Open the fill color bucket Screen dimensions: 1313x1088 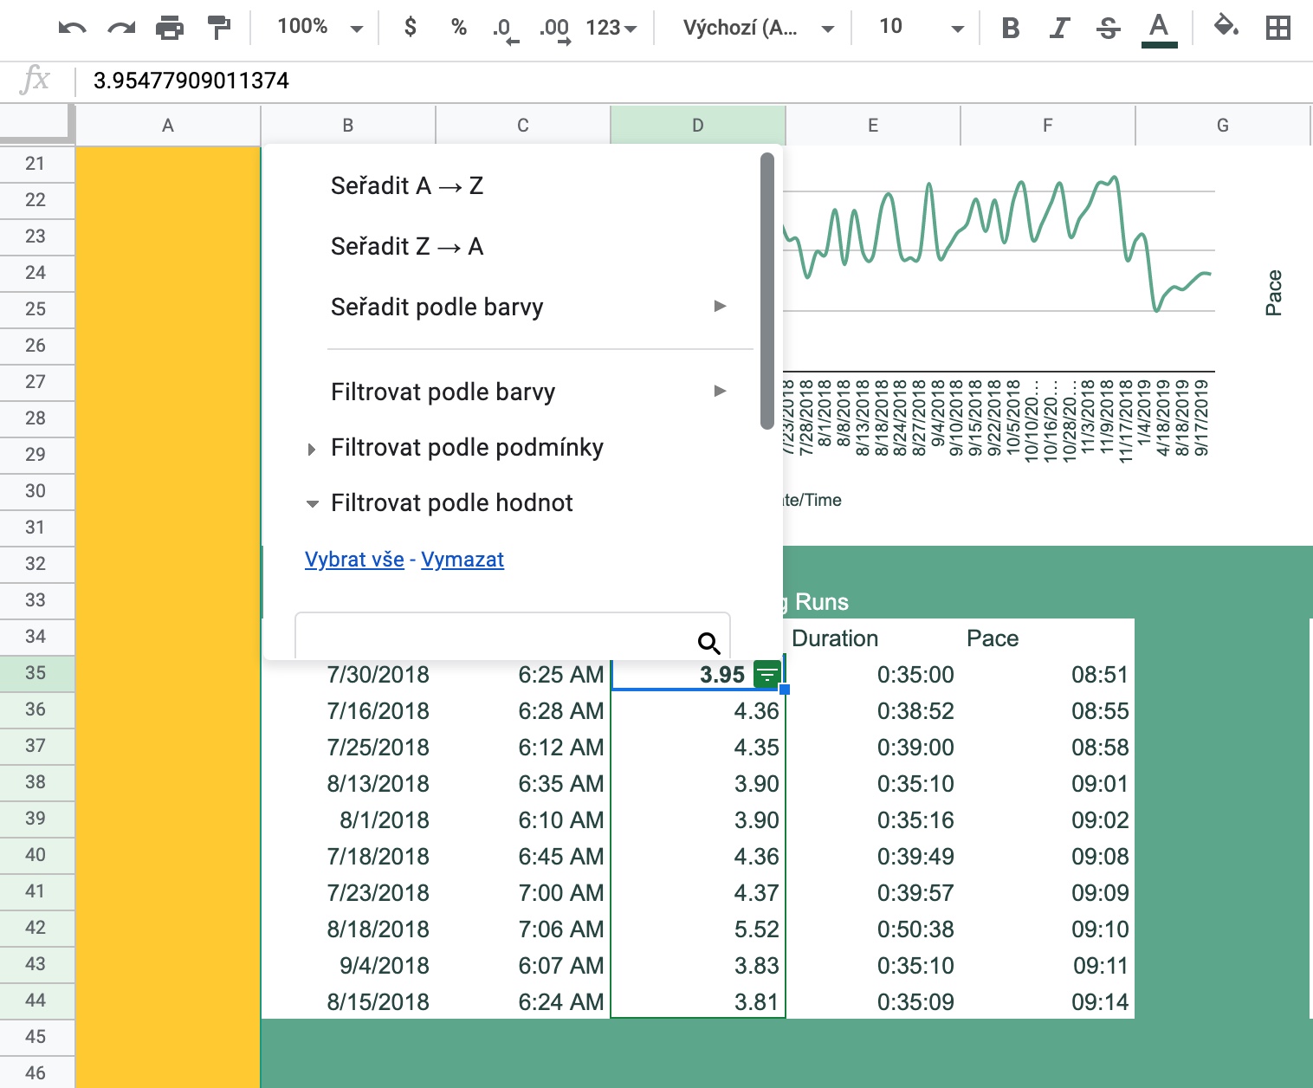click(x=1226, y=28)
